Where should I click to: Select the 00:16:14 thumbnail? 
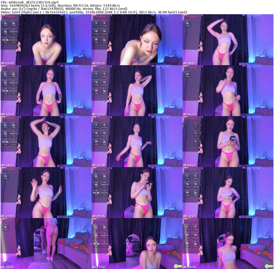[x=228, y=91]
